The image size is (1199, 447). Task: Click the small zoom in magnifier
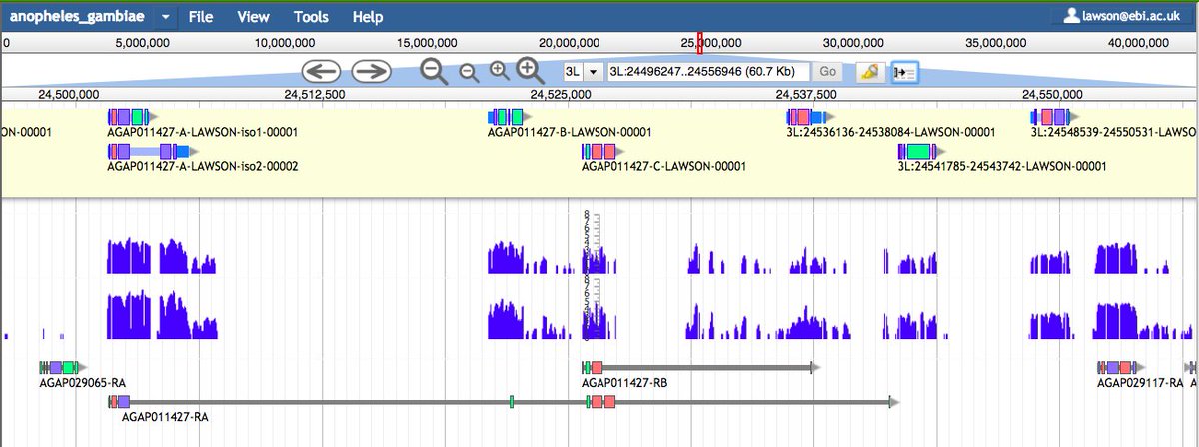[x=499, y=71]
